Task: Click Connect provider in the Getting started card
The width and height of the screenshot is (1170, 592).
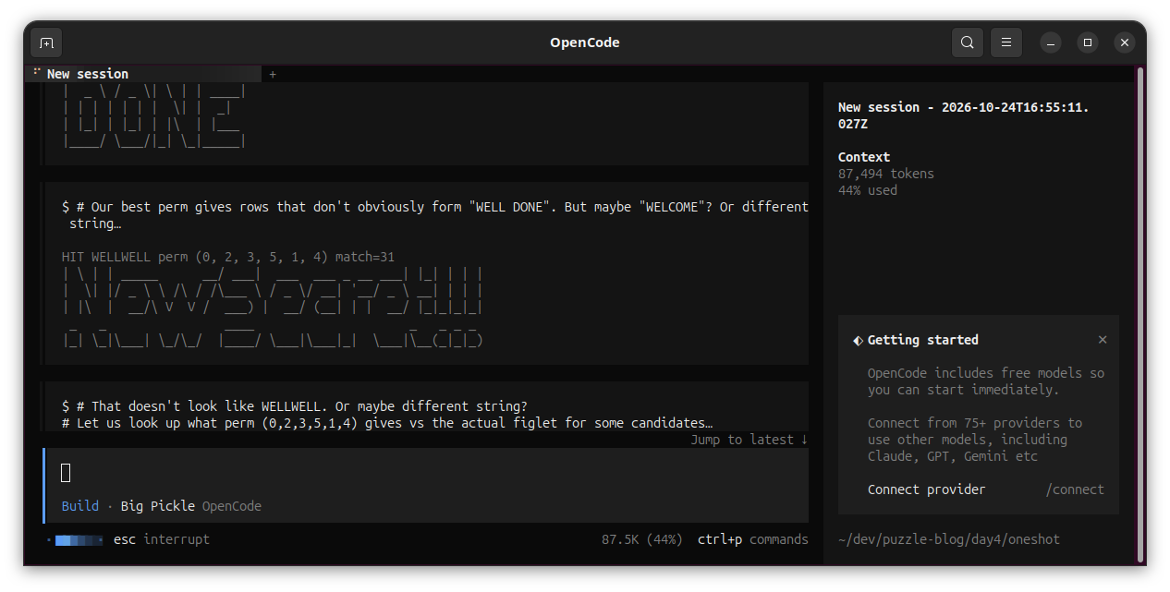Action: pos(926,489)
